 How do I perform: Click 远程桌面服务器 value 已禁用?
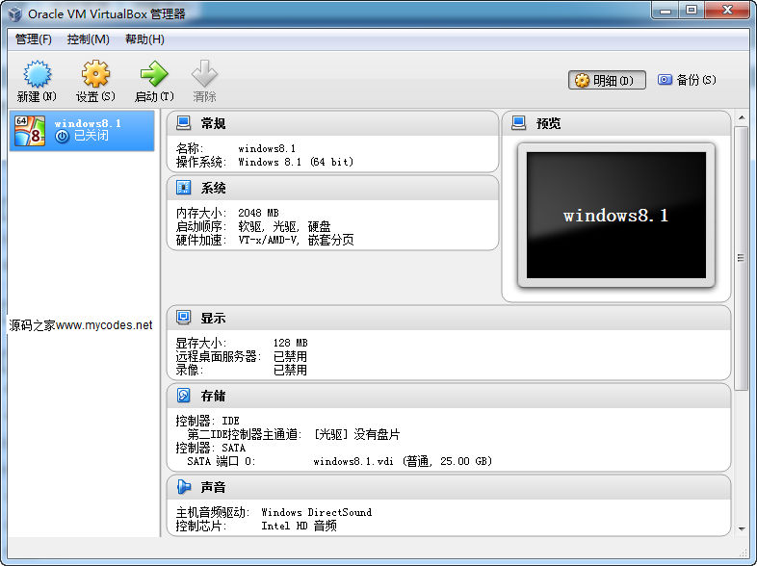coord(290,356)
